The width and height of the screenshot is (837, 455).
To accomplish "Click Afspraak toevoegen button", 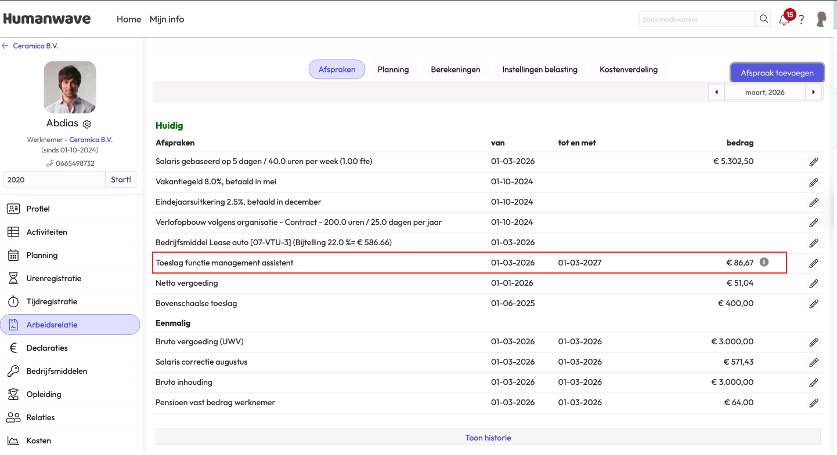I will coord(777,72).
